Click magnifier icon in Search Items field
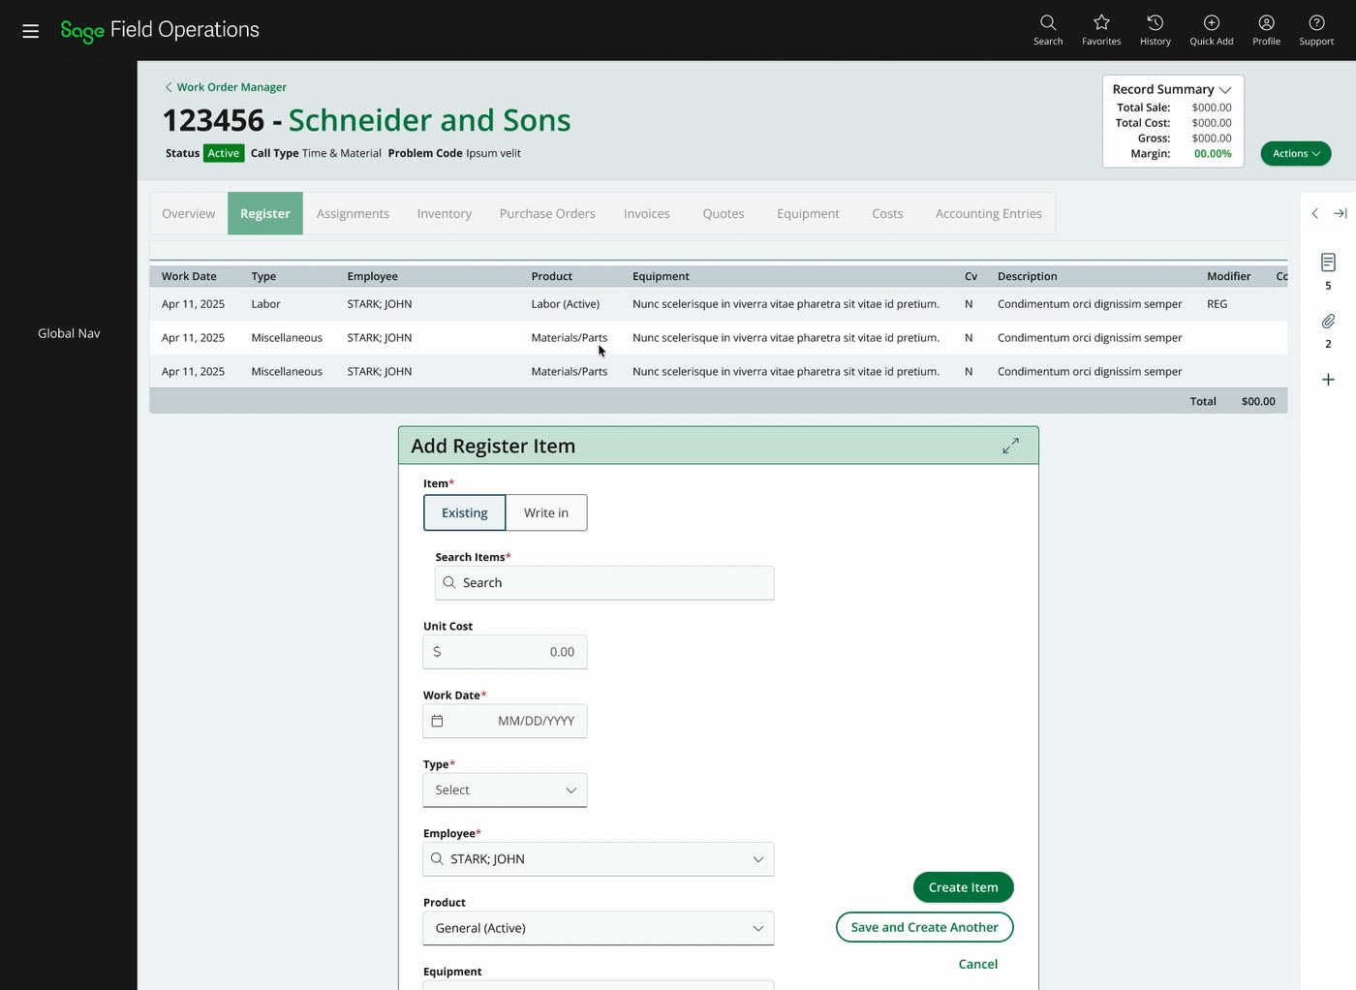This screenshot has width=1356, height=990. (449, 583)
